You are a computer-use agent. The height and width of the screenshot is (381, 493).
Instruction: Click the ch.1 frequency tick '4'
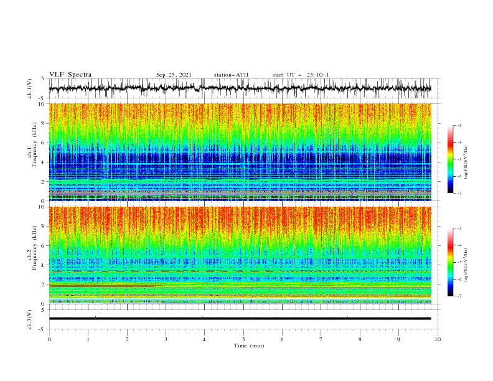click(44, 162)
